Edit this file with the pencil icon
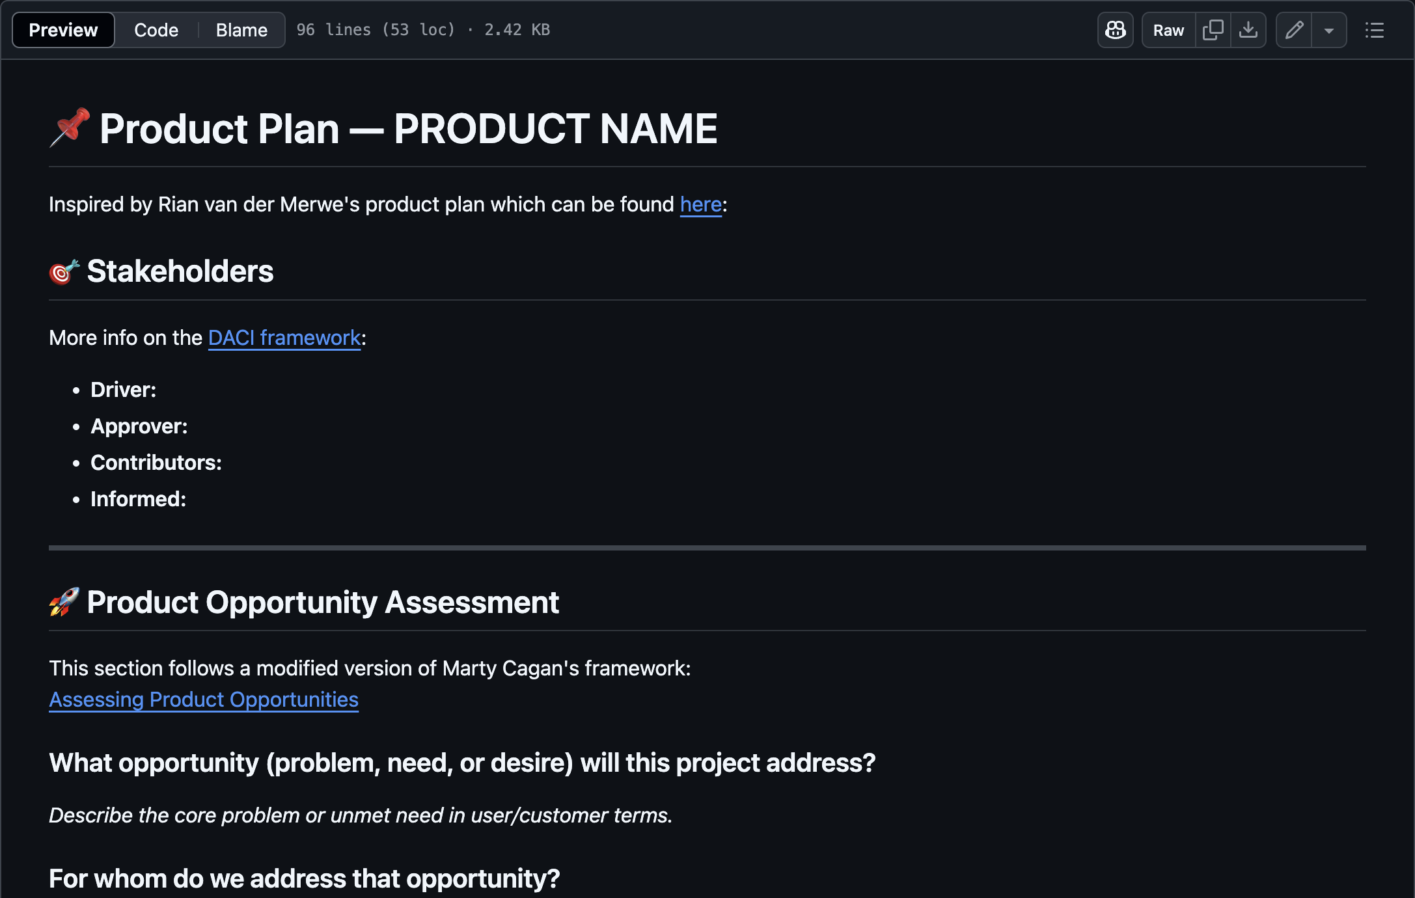The image size is (1415, 898). click(1294, 30)
